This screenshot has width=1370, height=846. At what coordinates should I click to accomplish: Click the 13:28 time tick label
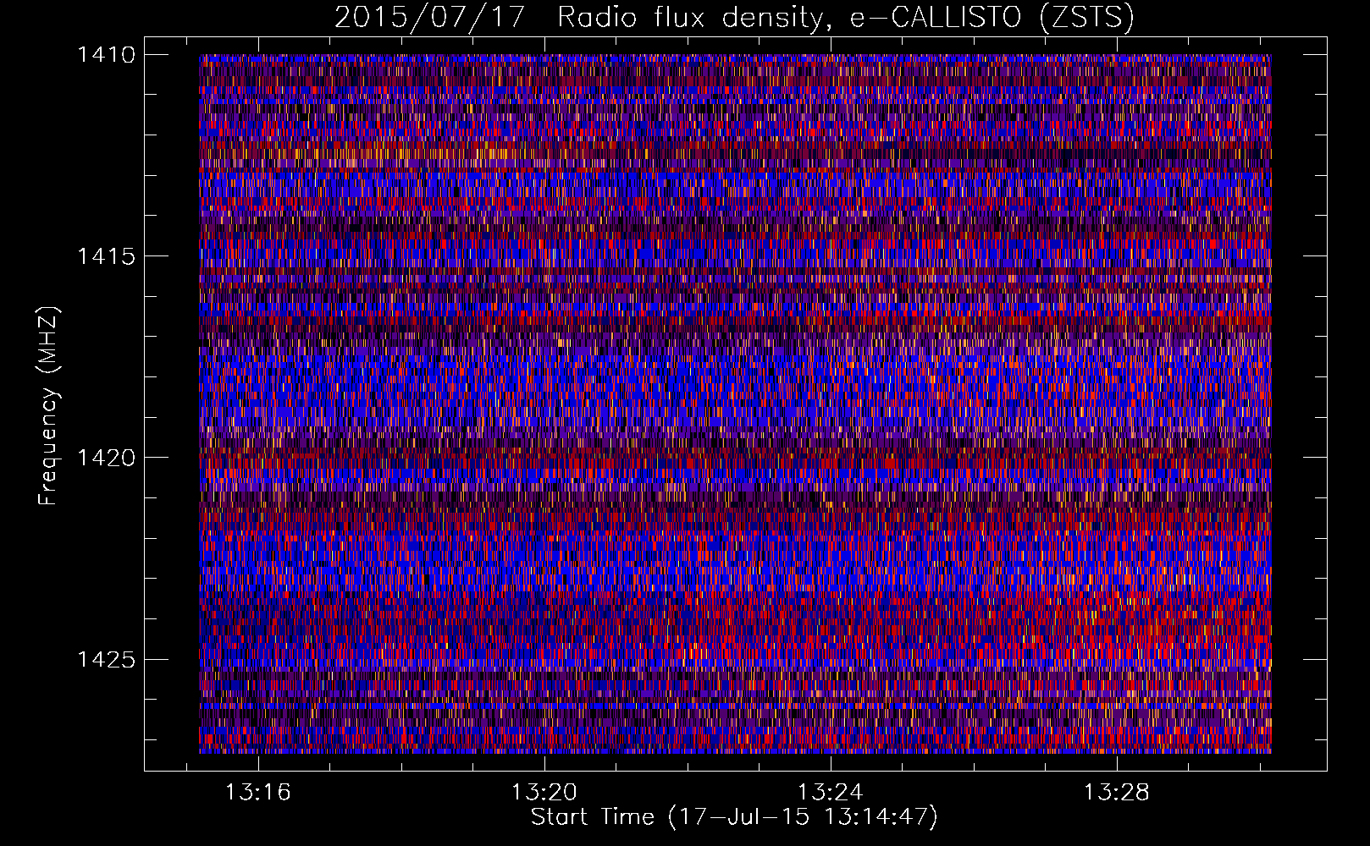[x=1118, y=792]
